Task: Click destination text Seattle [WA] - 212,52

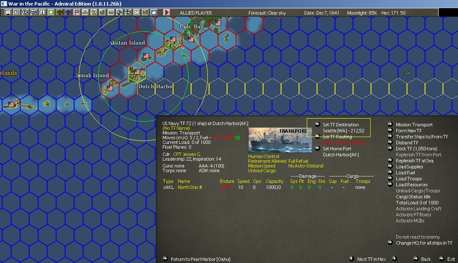Action: coord(344,131)
